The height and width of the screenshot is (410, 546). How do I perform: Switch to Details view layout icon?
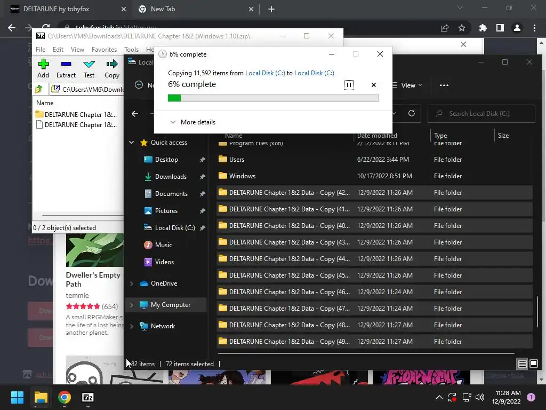click(523, 364)
